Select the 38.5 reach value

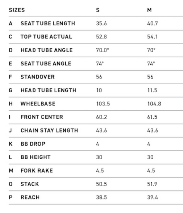101,198
